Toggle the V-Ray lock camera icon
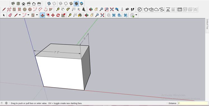209x106 pixels. (x=195, y=9)
